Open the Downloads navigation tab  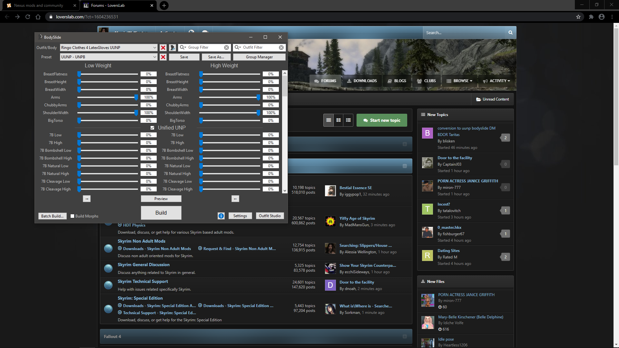point(362,81)
